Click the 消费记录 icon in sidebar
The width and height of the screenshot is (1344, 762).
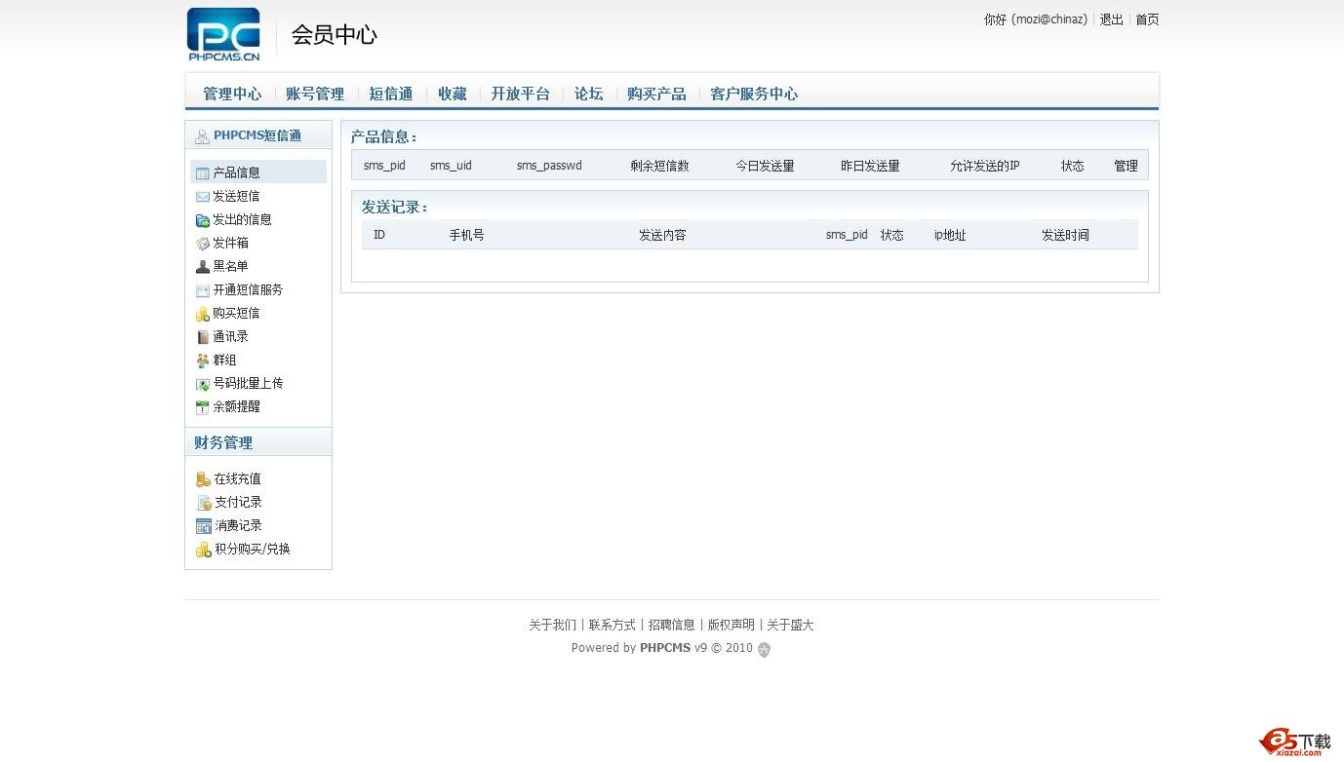(203, 526)
